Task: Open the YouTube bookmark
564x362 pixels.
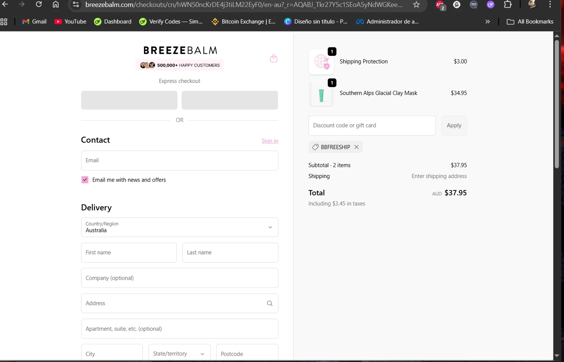Action: [70, 22]
